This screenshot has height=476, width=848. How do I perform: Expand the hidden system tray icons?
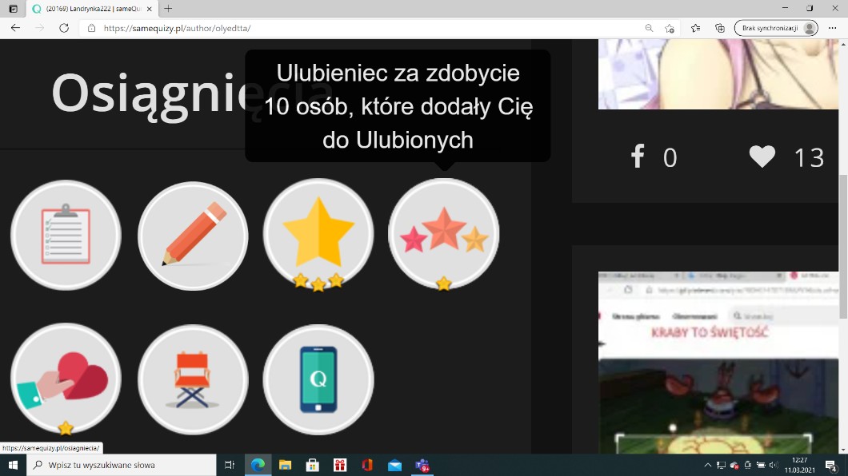(x=707, y=465)
